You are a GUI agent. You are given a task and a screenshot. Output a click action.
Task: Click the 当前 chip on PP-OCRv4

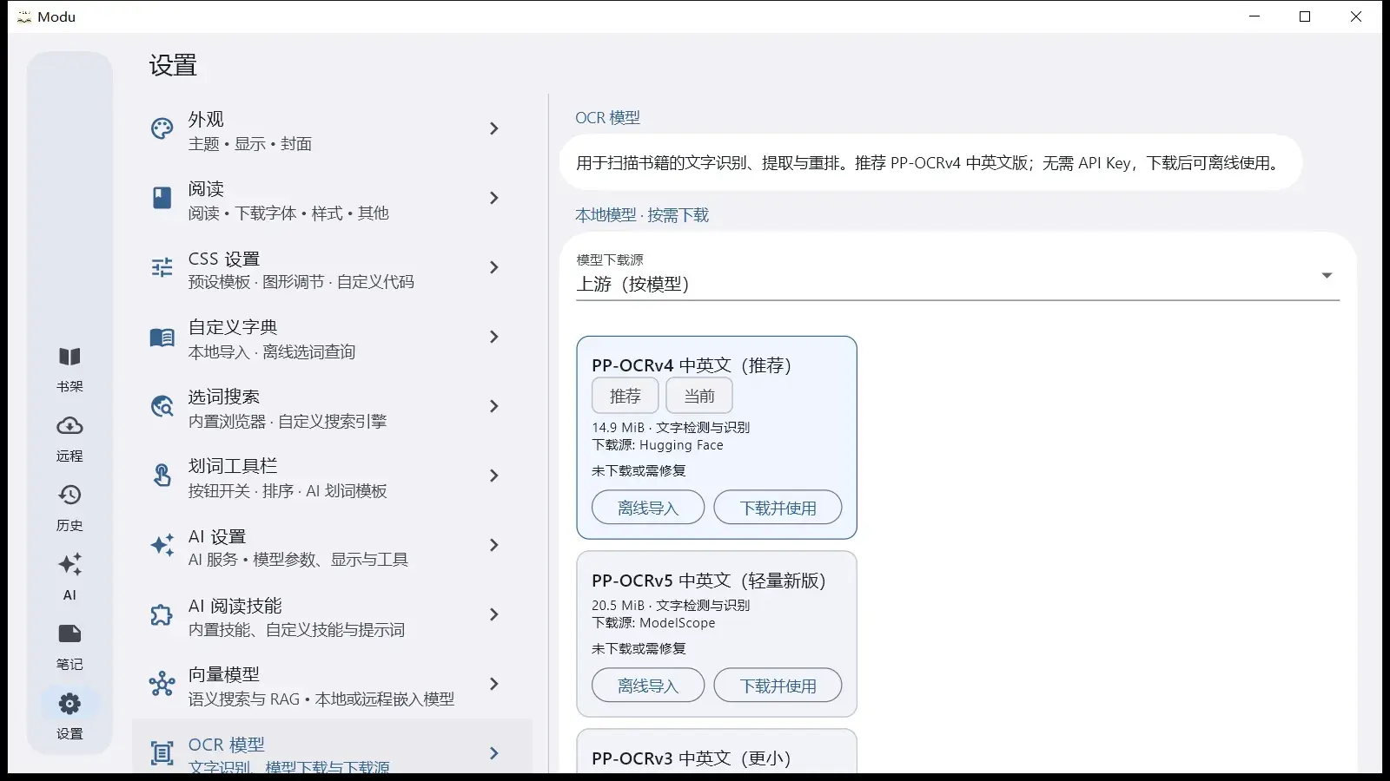(x=699, y=396)
